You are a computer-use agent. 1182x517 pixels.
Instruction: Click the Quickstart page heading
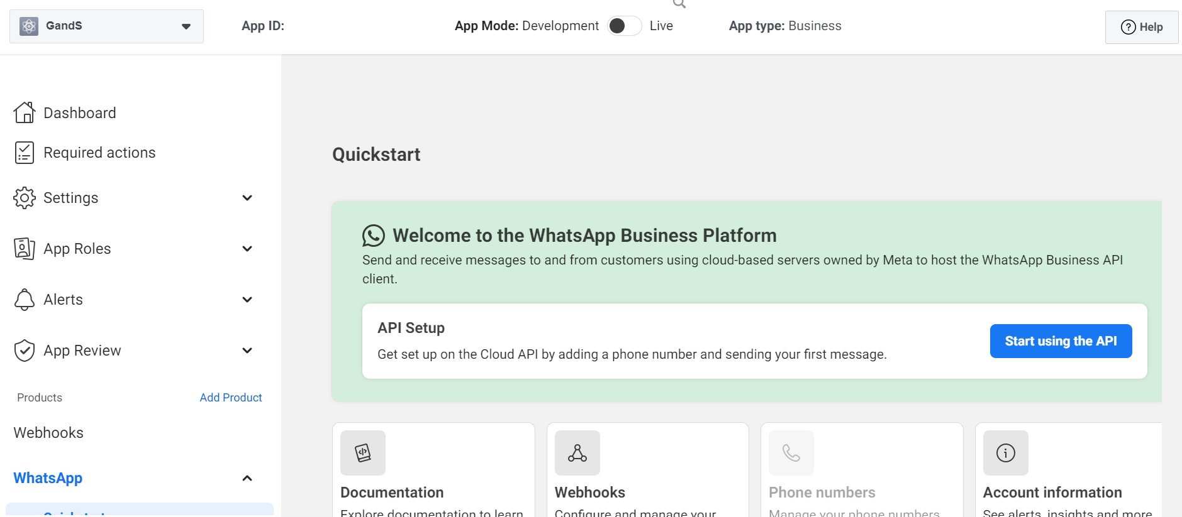click(x=376, y=155)
